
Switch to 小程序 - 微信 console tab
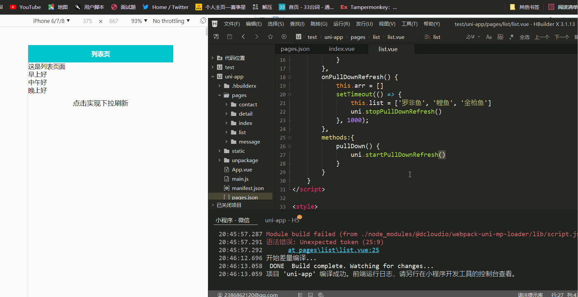click(x=233, y=220)
